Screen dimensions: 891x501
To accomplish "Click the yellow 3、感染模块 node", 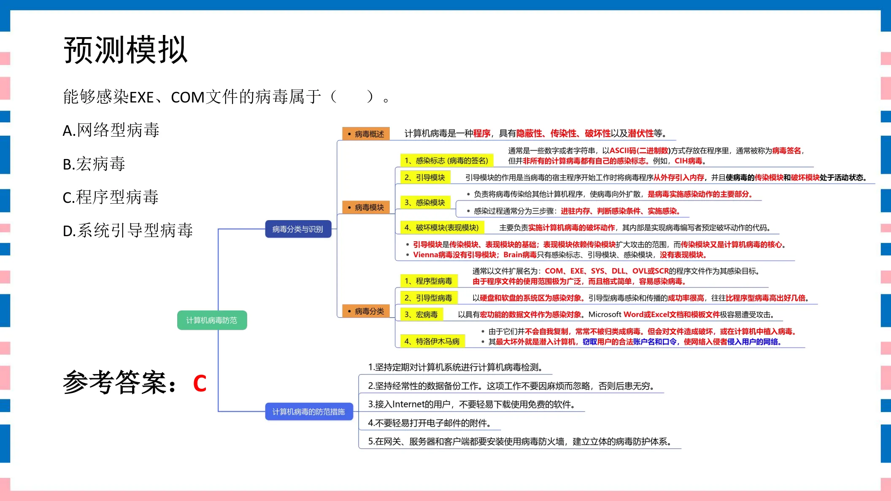I will point(425,202).
